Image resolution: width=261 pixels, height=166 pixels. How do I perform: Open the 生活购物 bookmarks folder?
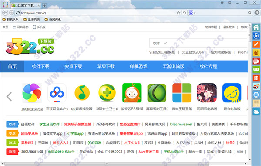click(x=31, y=20)
